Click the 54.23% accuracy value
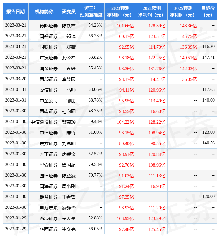217x237 pixels. [95, 25]
